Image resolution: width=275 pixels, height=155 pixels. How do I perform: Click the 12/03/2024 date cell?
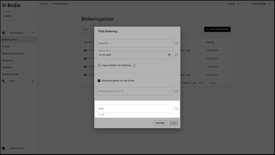[212, 67]
